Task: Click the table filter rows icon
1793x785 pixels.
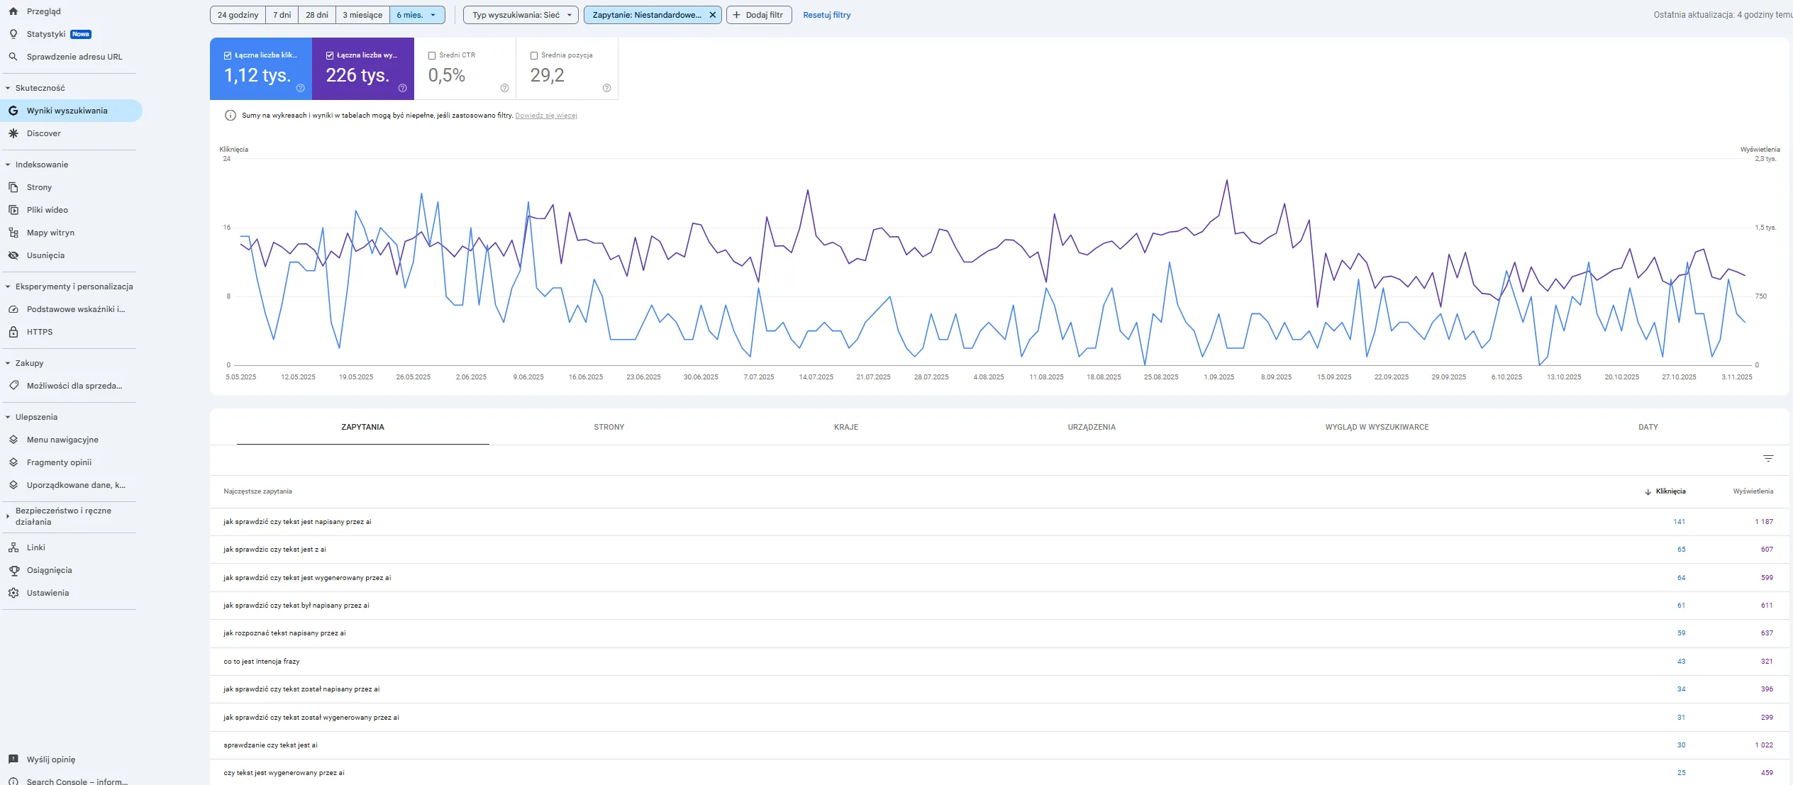Action: (1768, 459)
